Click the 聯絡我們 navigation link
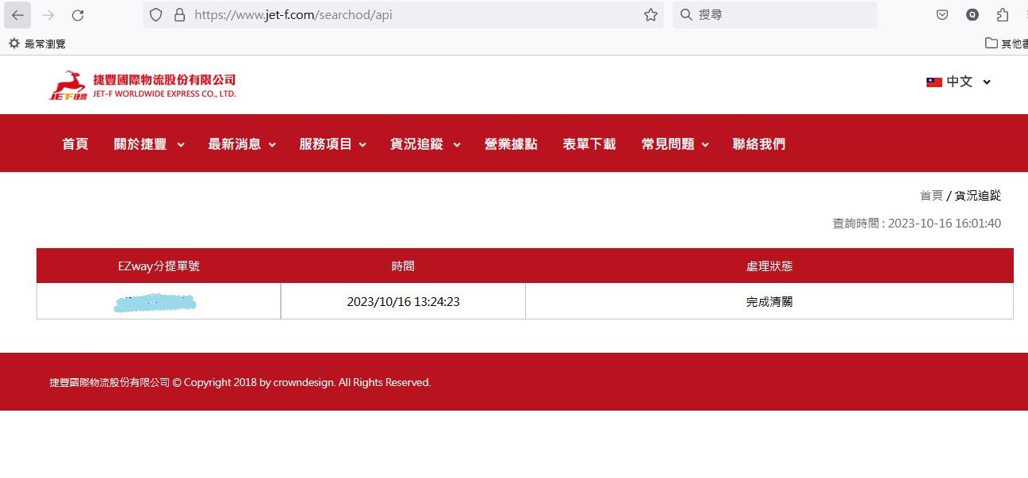The image size is (1028, 478). [759, 144]
